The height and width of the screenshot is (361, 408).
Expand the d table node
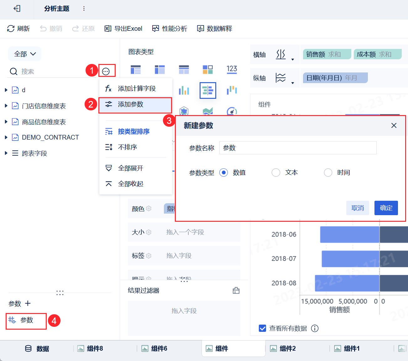[6, 90]
